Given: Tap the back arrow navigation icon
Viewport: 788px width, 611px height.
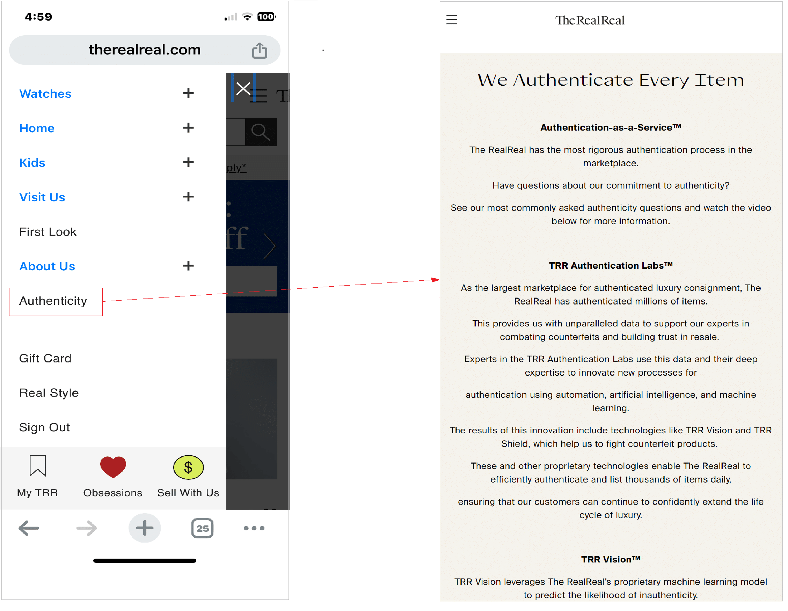Looking at the screenshot, I should [x=29, y=529].
